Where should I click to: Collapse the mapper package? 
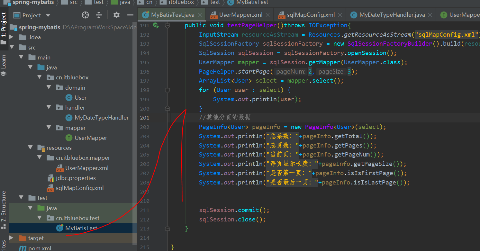tap(49, 128)
